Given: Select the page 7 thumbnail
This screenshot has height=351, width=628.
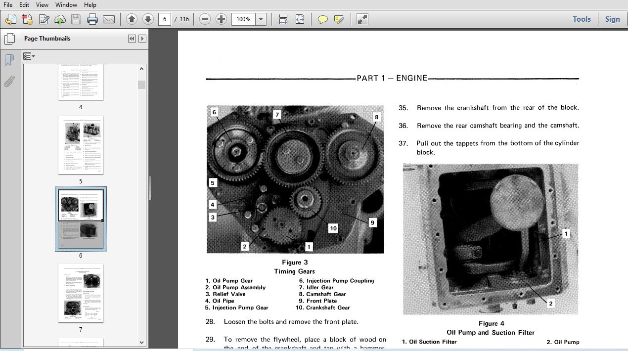Looking at the screenshot, I should coord(81,293).
